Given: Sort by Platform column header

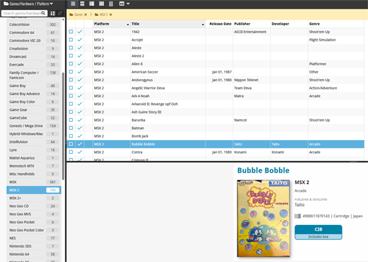Looking at the screenshot, I should [111, 24].
